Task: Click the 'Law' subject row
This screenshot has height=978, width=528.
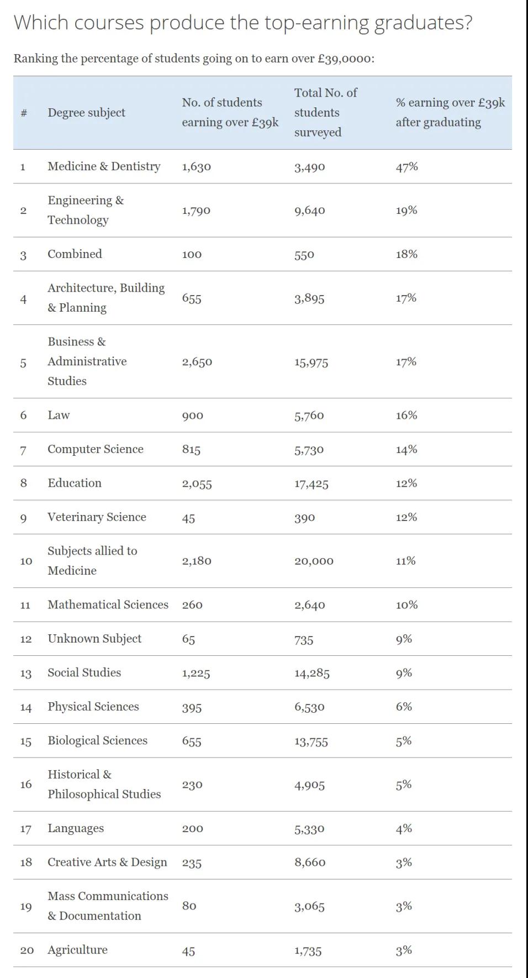Action: 59,416
